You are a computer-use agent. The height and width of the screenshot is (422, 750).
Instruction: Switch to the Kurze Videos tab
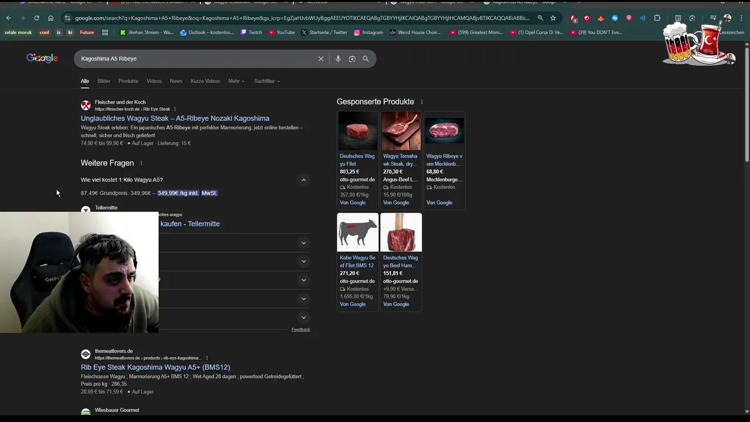[x=205, y=81]
